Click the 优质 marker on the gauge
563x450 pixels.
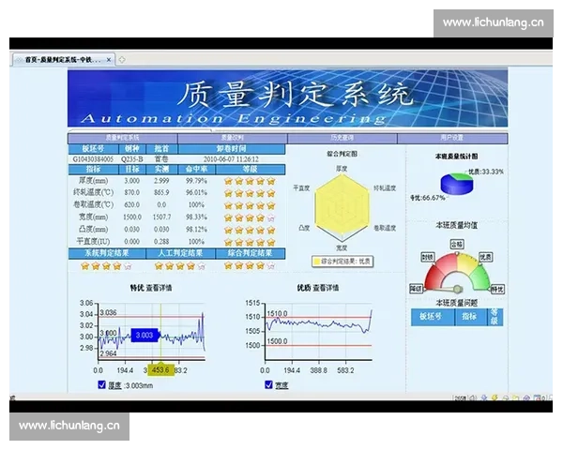486,257
